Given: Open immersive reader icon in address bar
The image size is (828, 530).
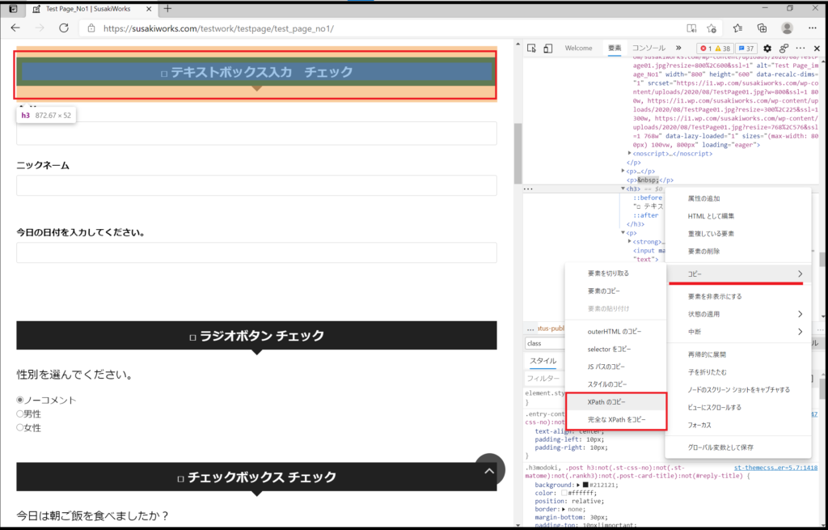Looking at the screenshot, I should point(691,28).
